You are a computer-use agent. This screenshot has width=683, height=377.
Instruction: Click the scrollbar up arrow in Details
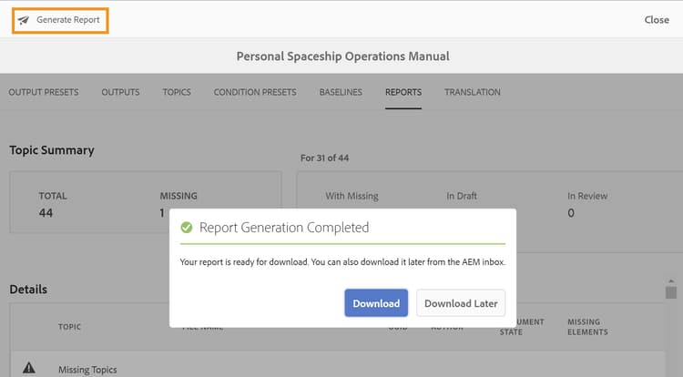(x=671, y=281)
